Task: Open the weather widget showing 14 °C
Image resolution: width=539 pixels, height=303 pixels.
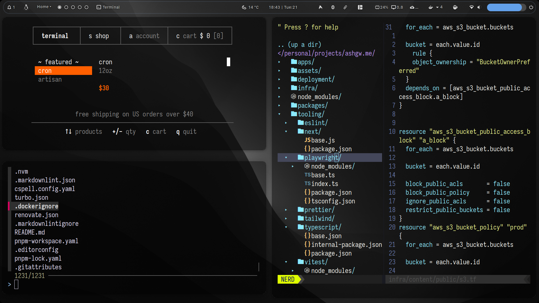Action: click(x=250, y=7)
